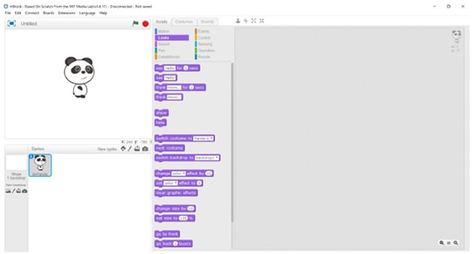This screenshot has height=254, width=472.
Task: Enter presentation mode via top-left stage icon
Action: 11,24
